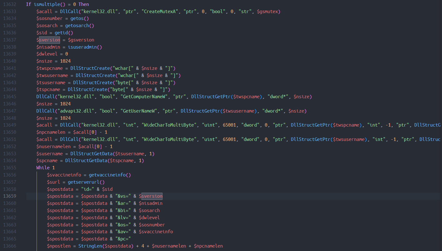Click the "&ar=" string literal
Image resolution: width=442 pixels, height=251 pixels.
coord(123,204)
